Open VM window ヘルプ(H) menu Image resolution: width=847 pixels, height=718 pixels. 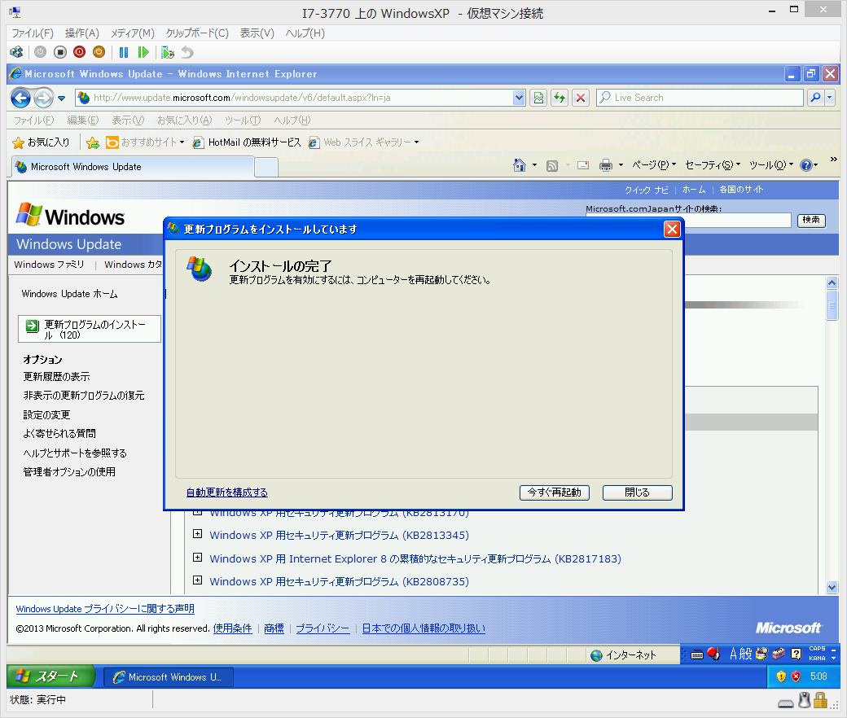(305, 33)
